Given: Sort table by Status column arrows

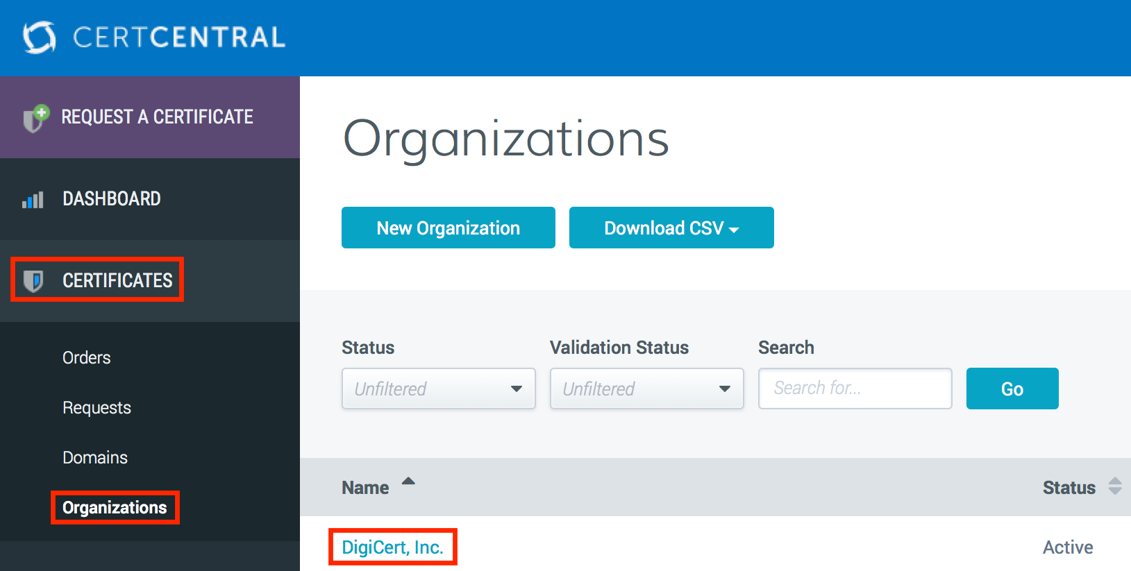Looking at the screenshot, I should point(1115,486).
